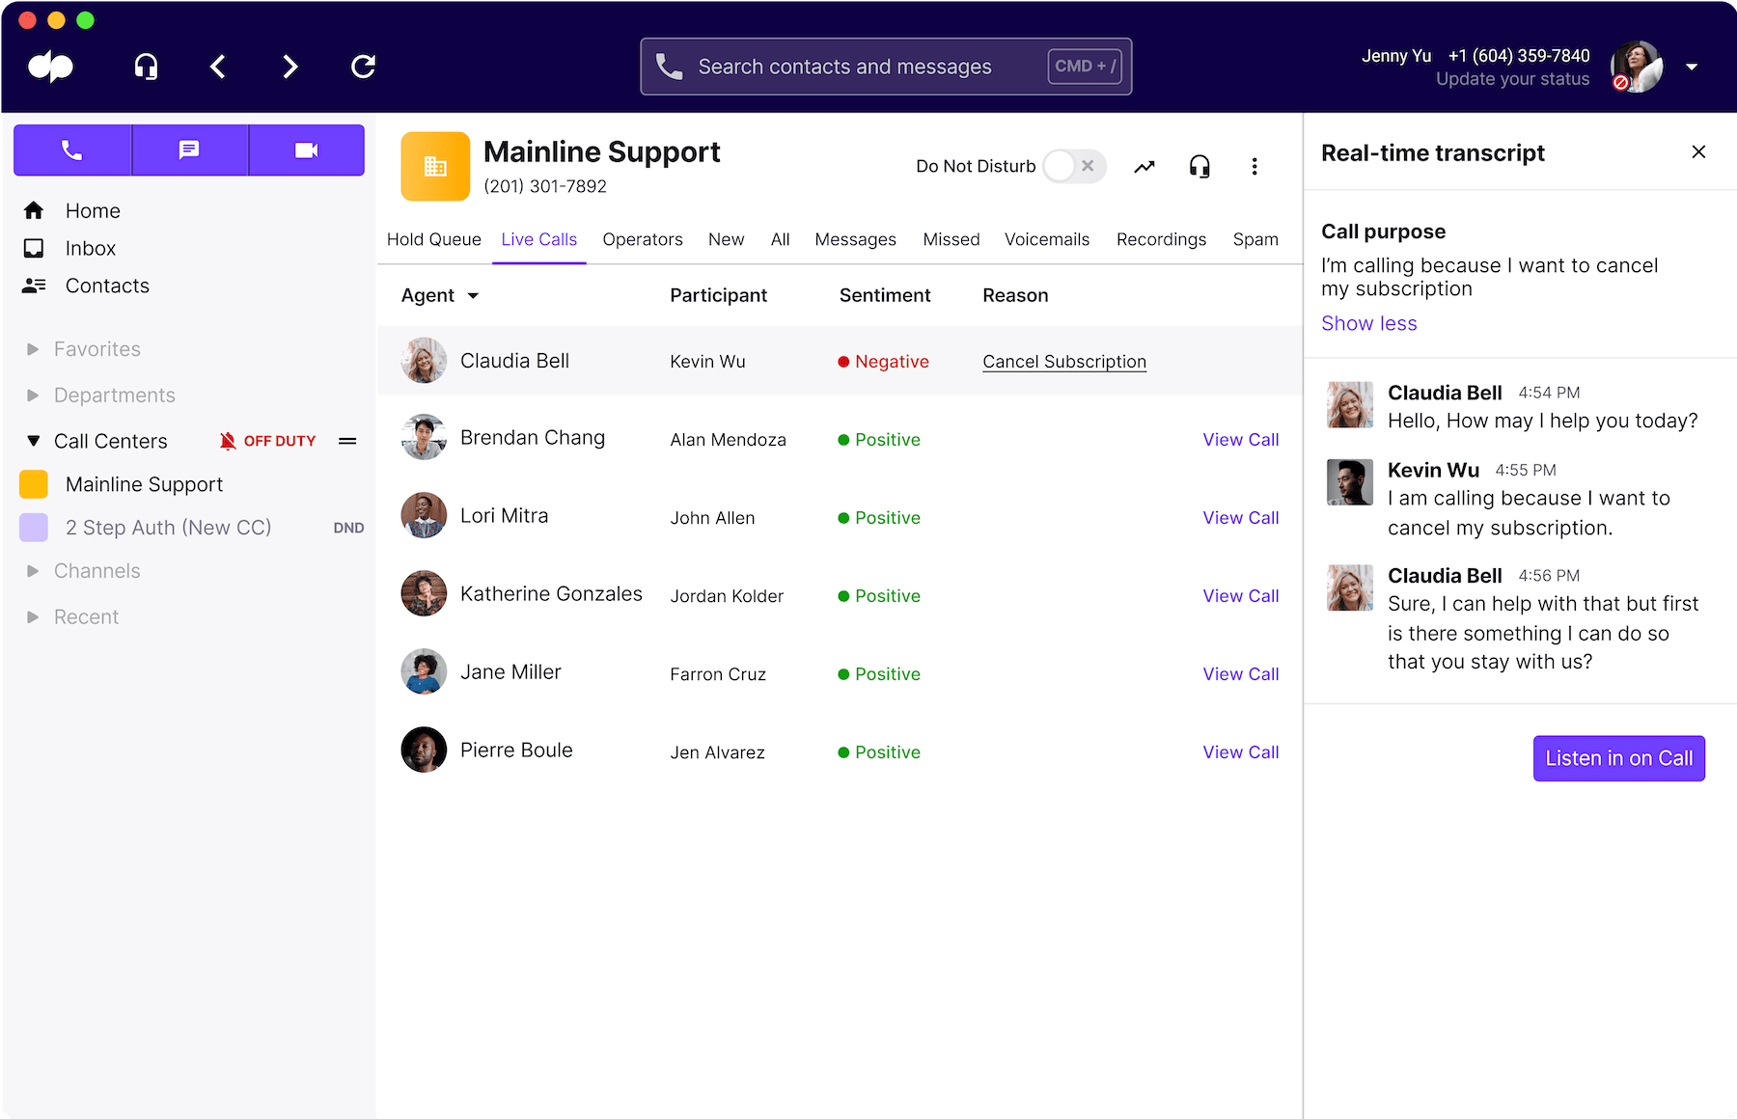
Task: Switch to the Recordings tab
Action: [1161, 239]
